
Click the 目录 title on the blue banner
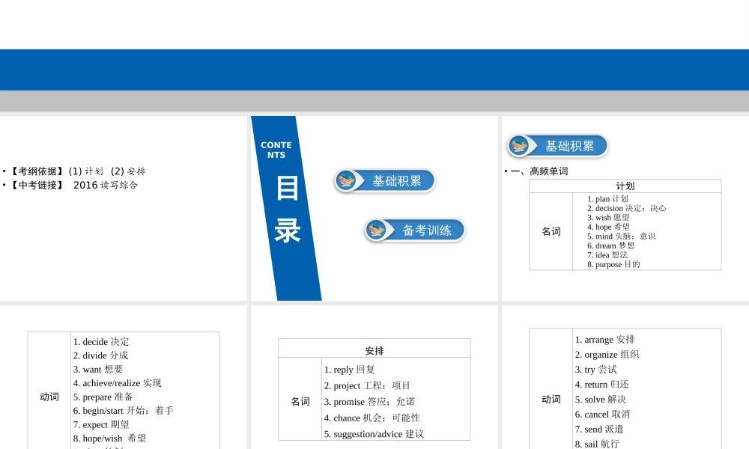[287, 209]
